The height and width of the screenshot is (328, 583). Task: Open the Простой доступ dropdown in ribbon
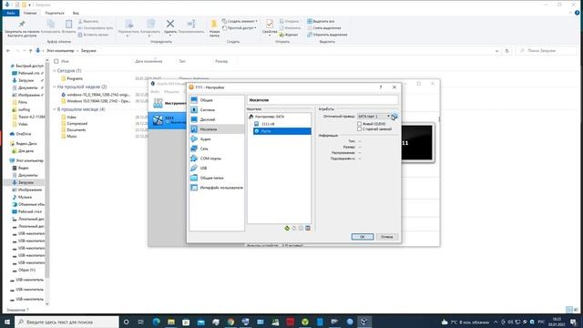pyautogui.click(x=239, y=28)
